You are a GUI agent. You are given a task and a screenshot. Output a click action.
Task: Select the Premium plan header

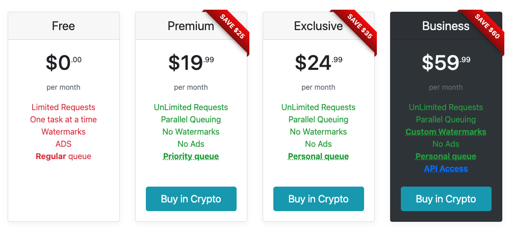[x=191, y=26]
